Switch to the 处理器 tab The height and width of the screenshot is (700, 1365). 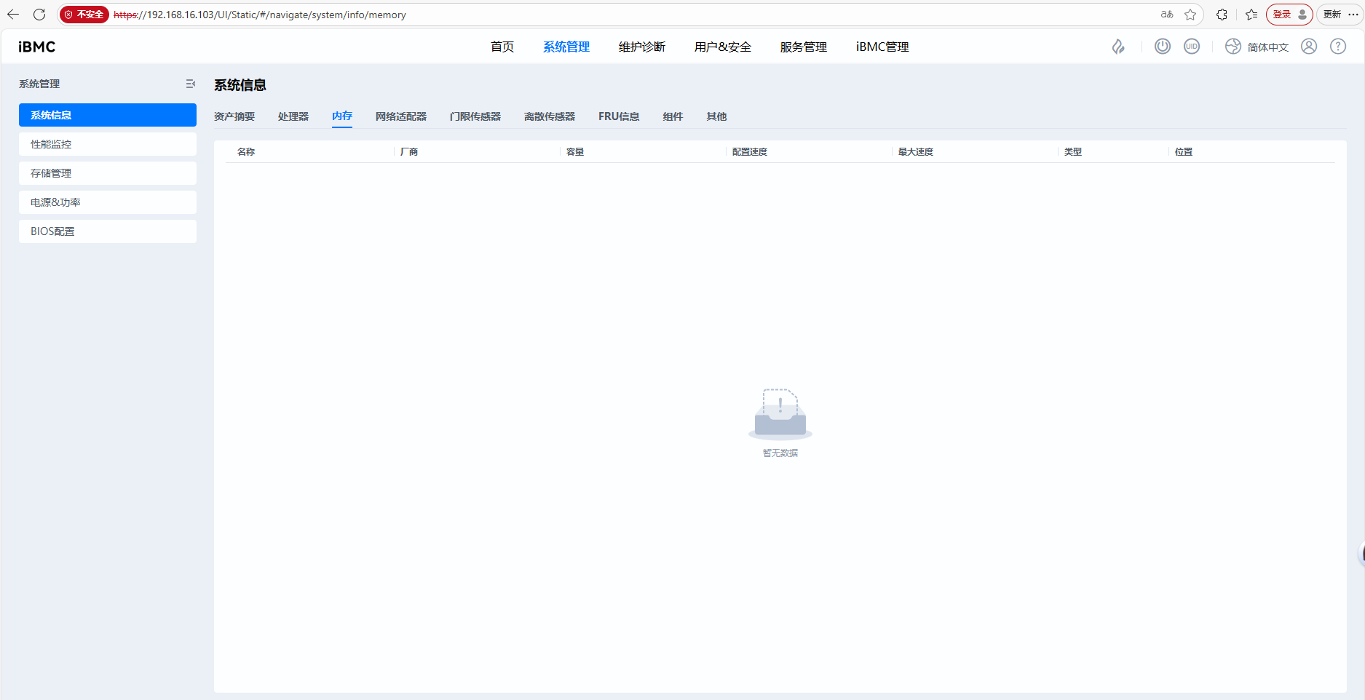(x=293, y=116)
